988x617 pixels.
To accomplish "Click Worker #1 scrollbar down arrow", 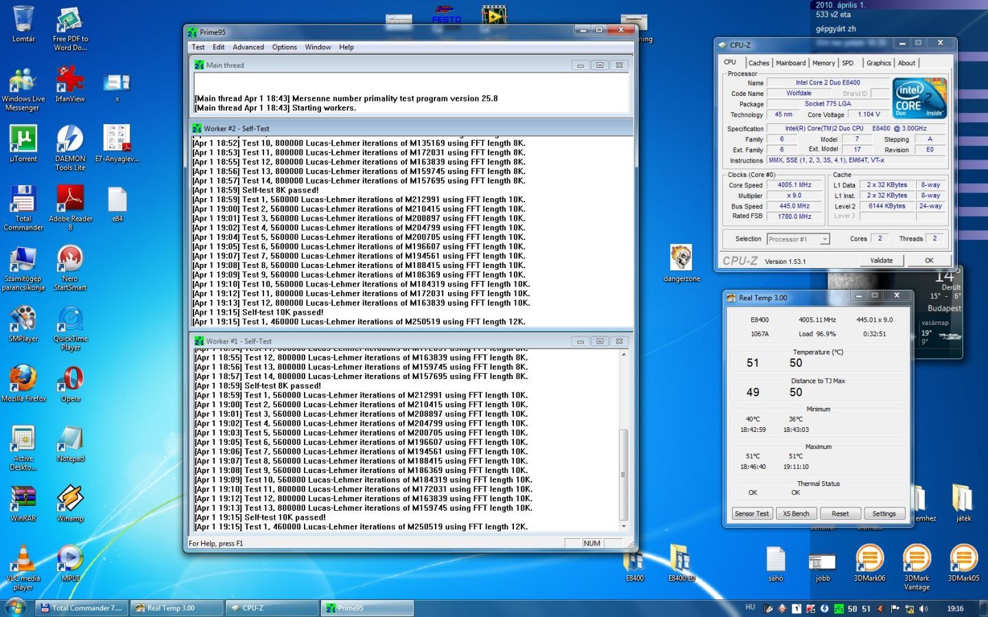I will [x=623, y=527].
